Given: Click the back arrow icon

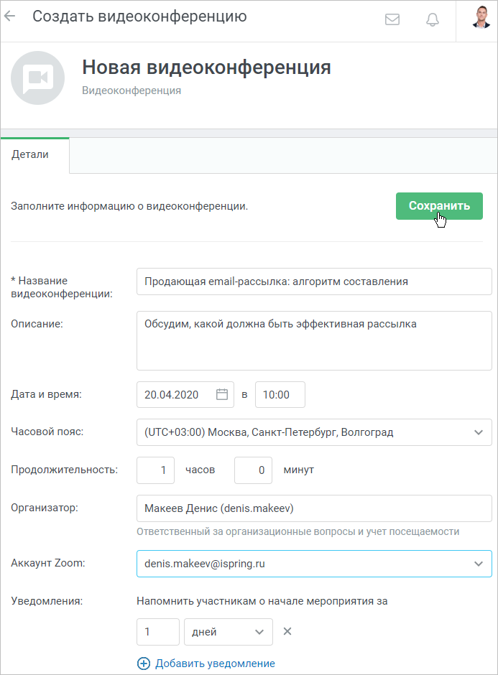Looking at the screenshot, I should (x=9, y=17).
